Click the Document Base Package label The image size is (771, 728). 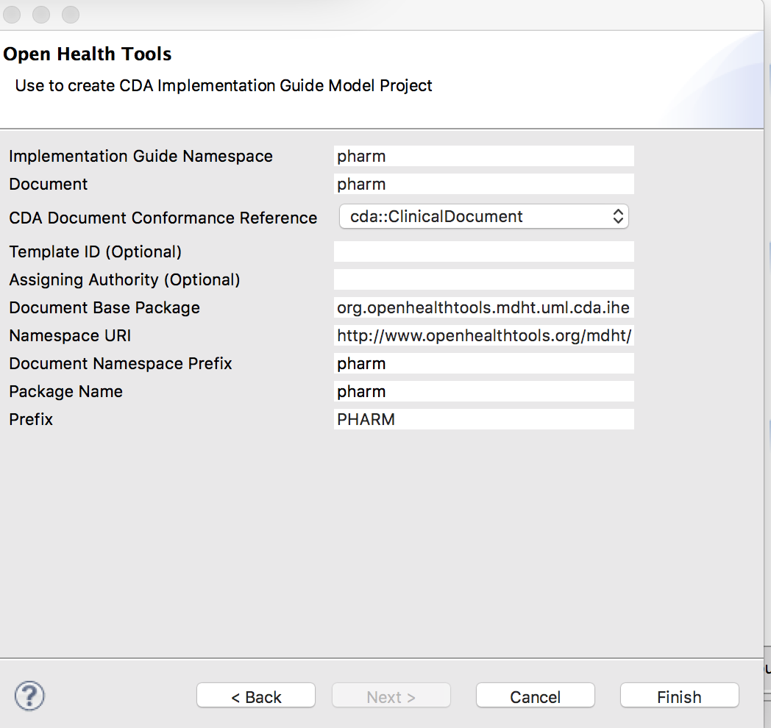tap(104, 307)
